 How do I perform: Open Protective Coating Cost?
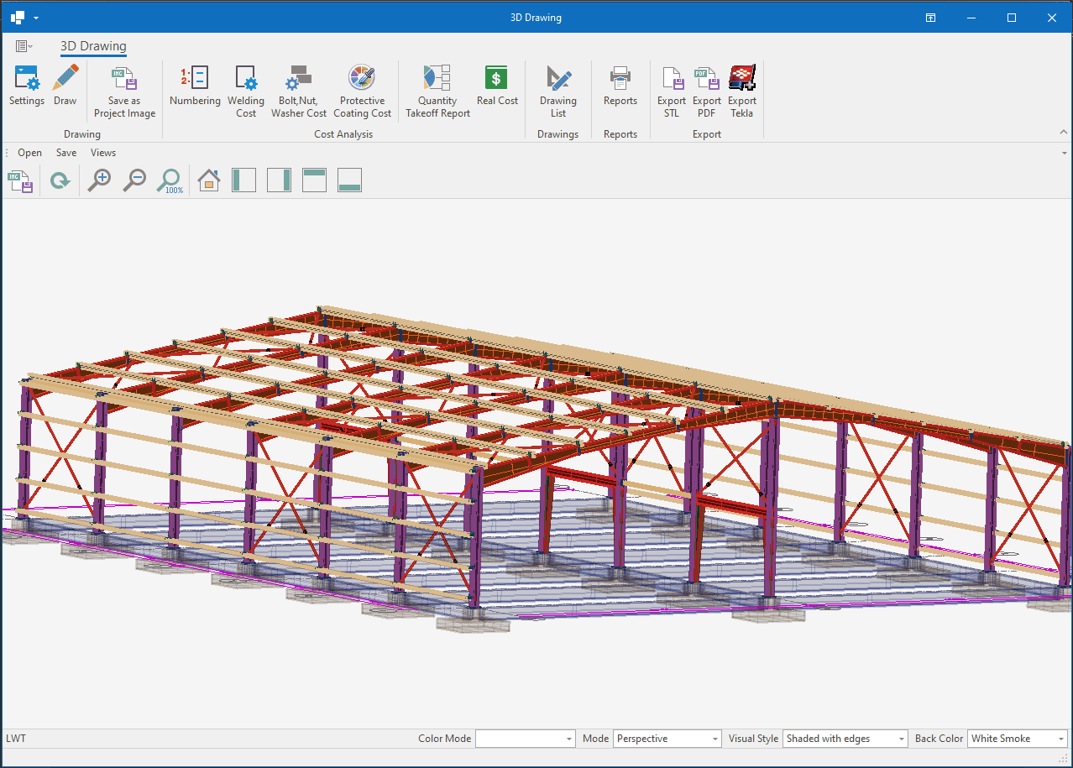pos(362,91)
